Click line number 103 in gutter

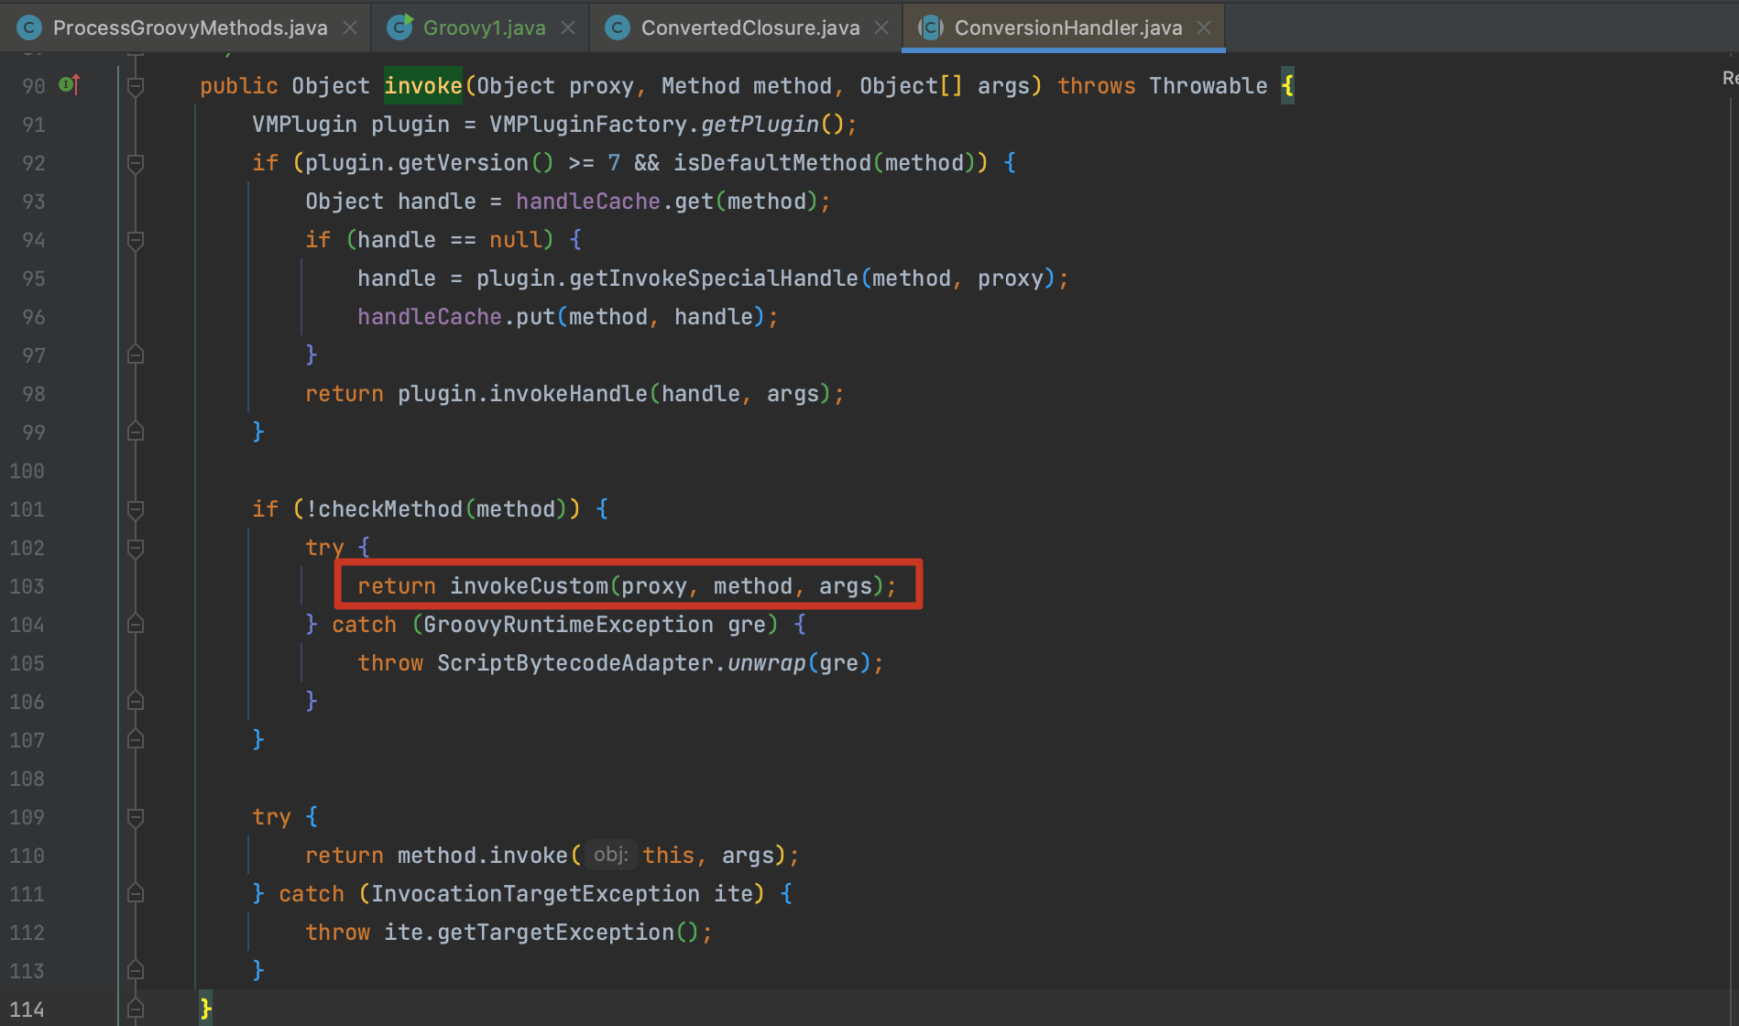pyautogui.click(x=27, y=586)
